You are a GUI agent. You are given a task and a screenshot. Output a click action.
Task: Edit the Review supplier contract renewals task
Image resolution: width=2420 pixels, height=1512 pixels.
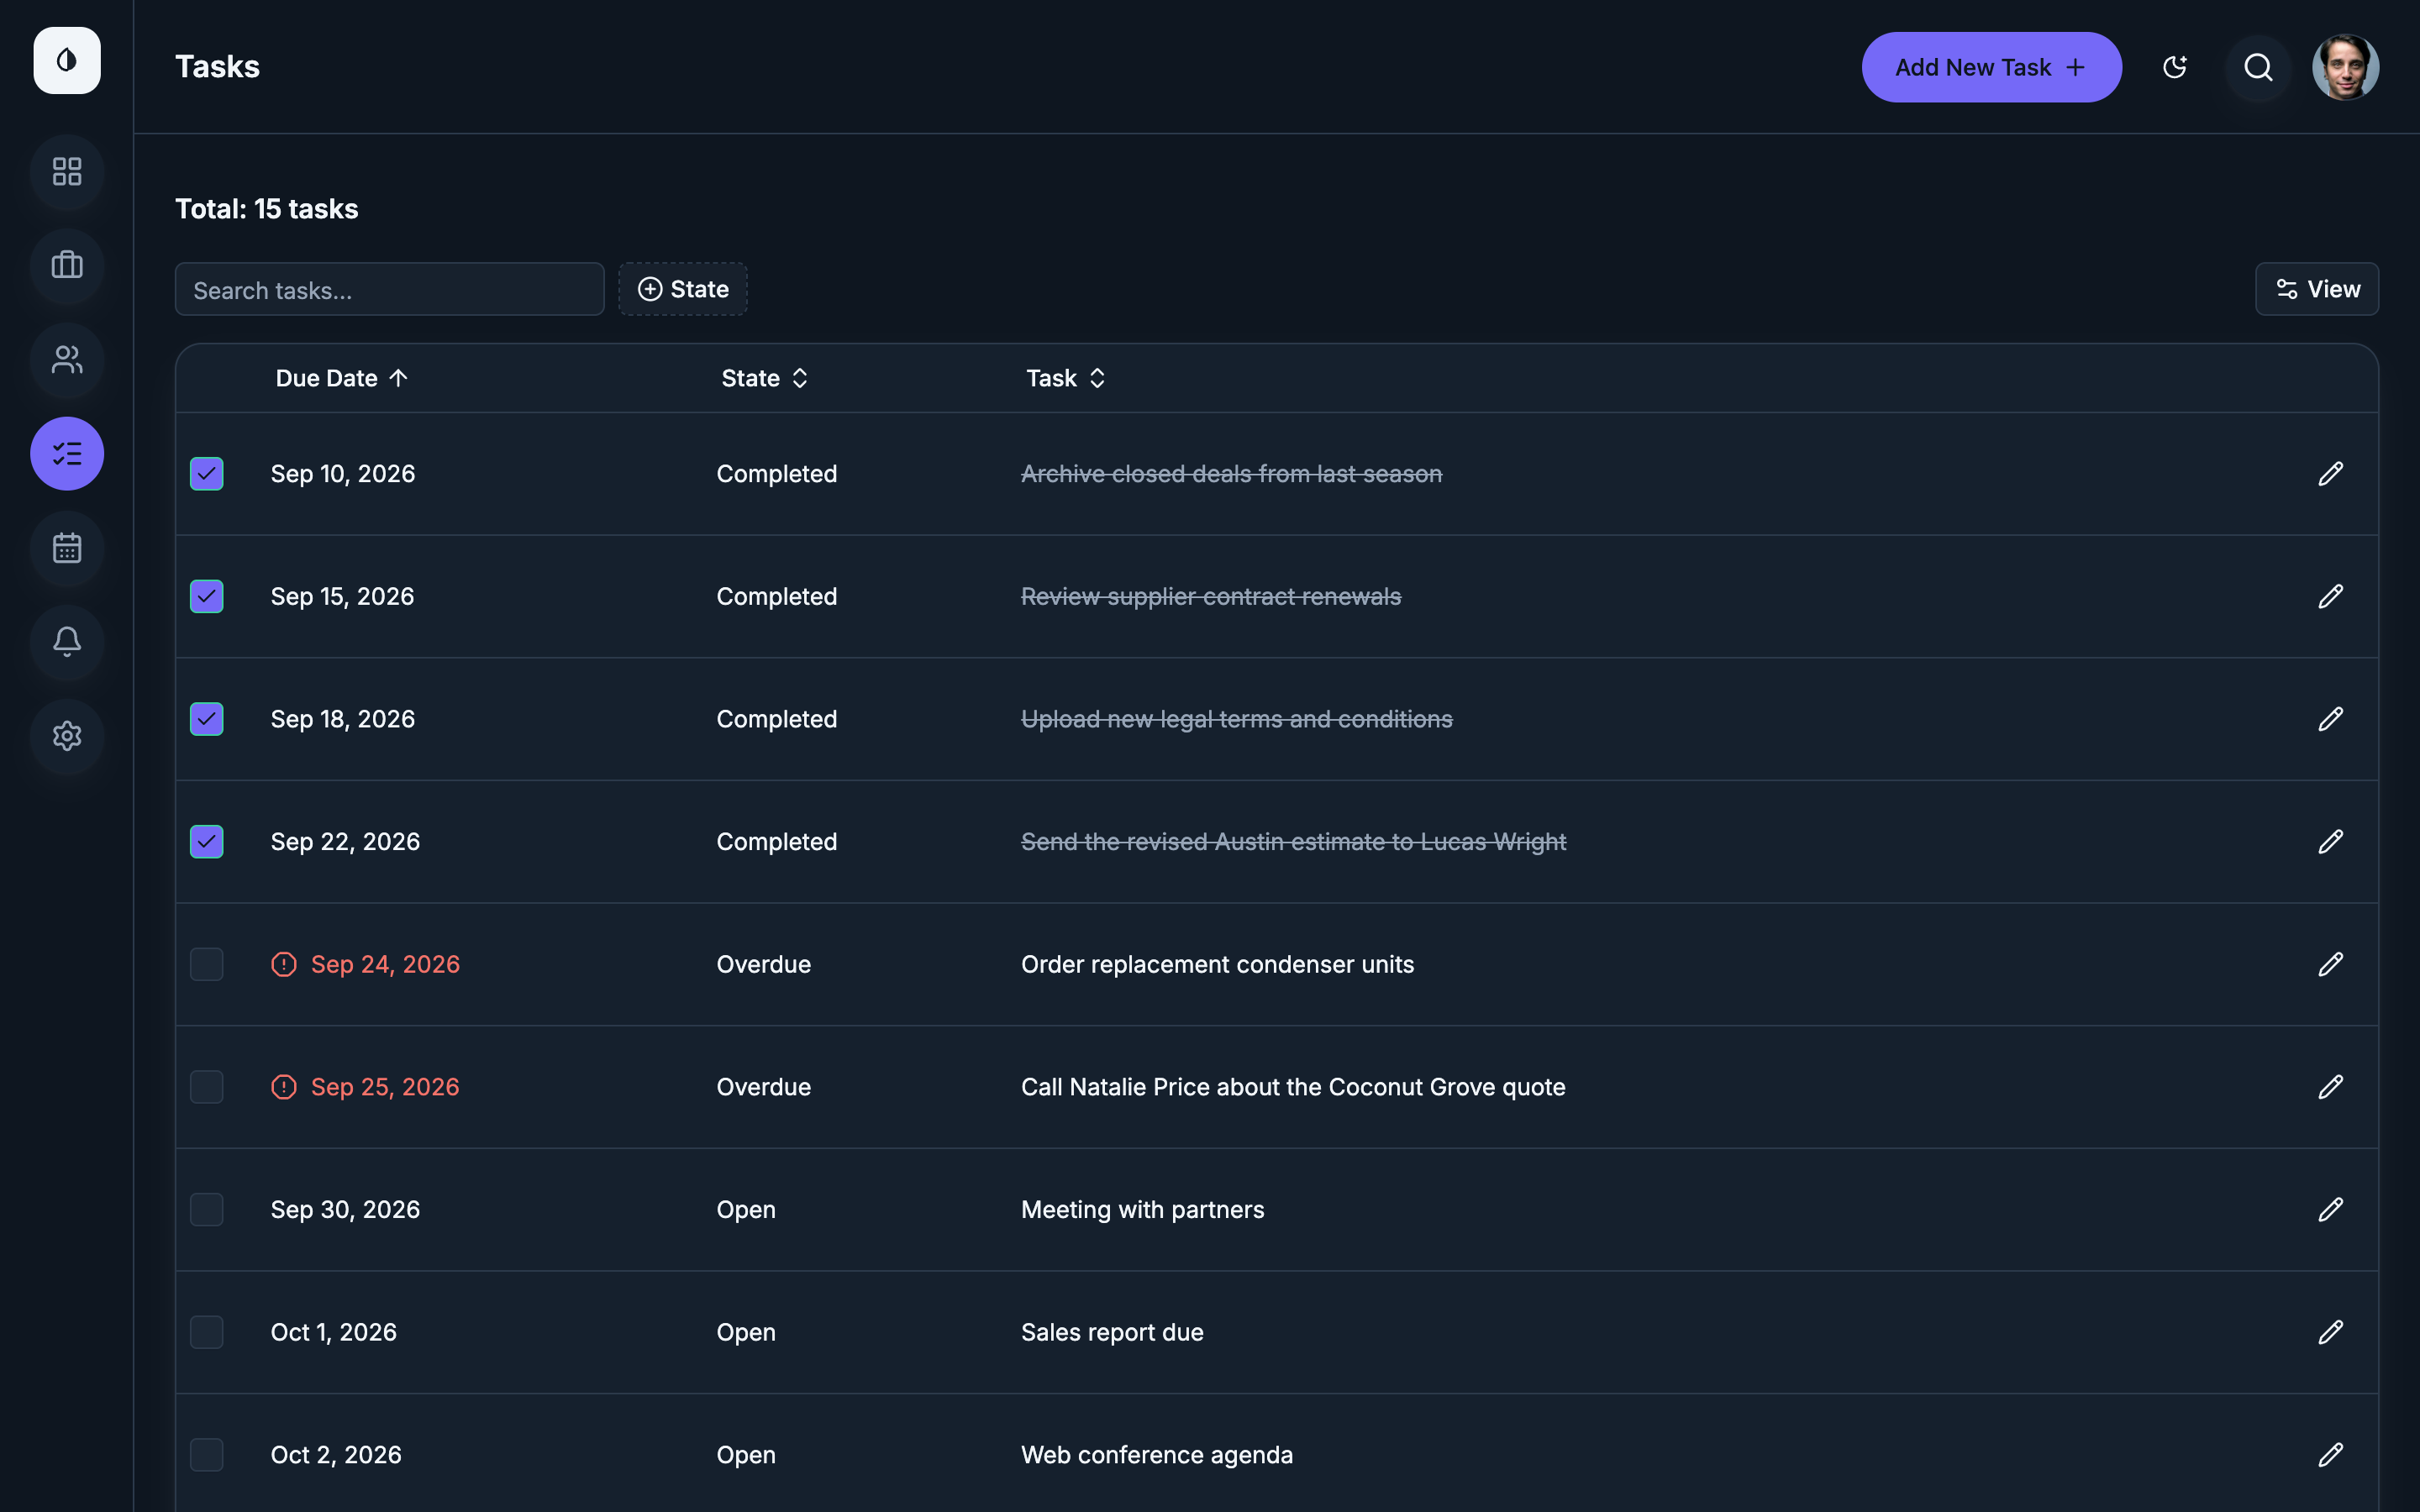click(x=2330, y=597)
